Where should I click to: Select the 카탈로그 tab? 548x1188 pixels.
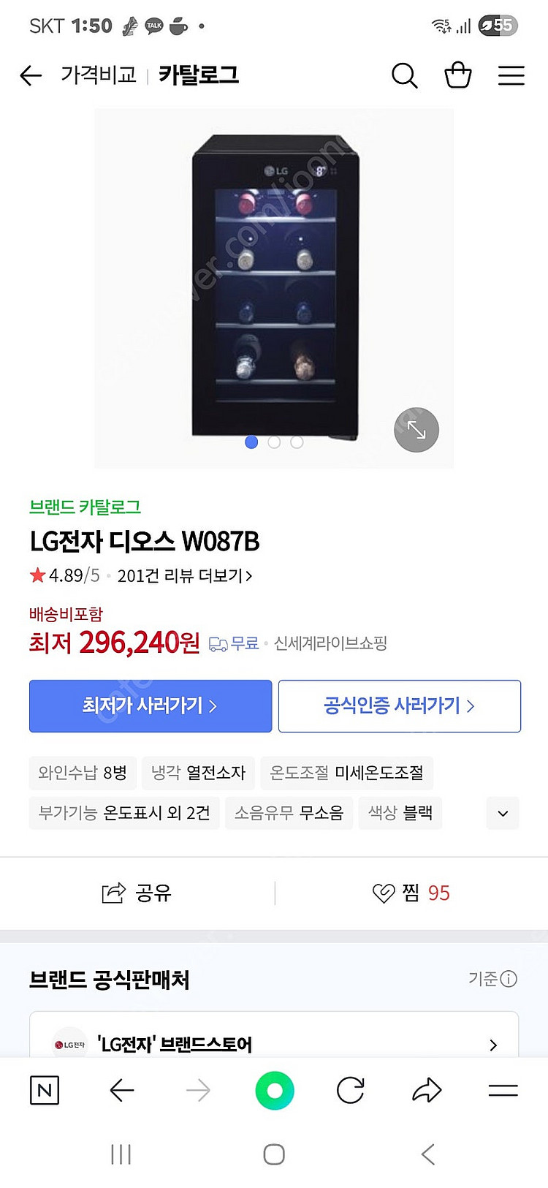tap(199, 75)
